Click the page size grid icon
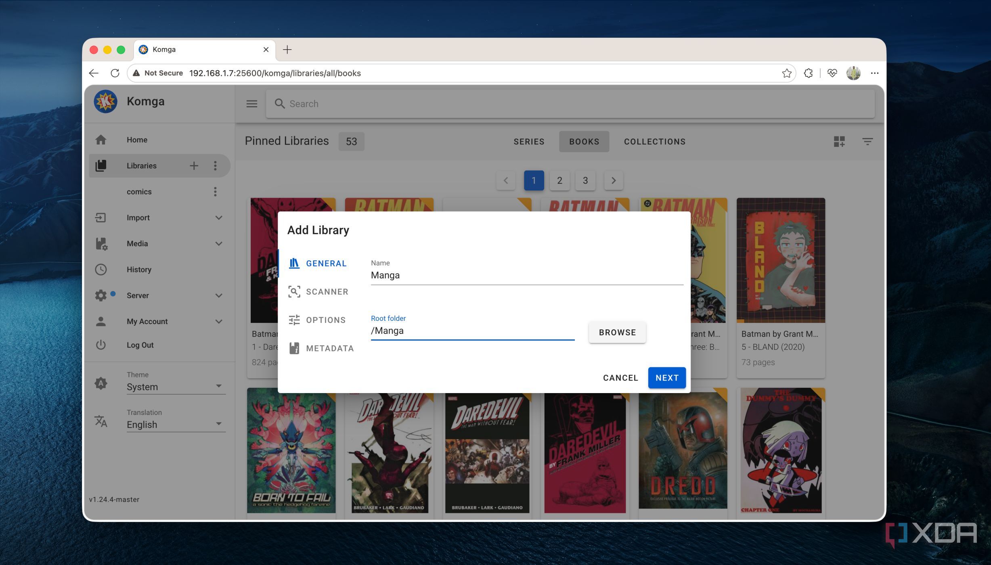This screenshot has height=565, width=991. (x=839, y=141)
